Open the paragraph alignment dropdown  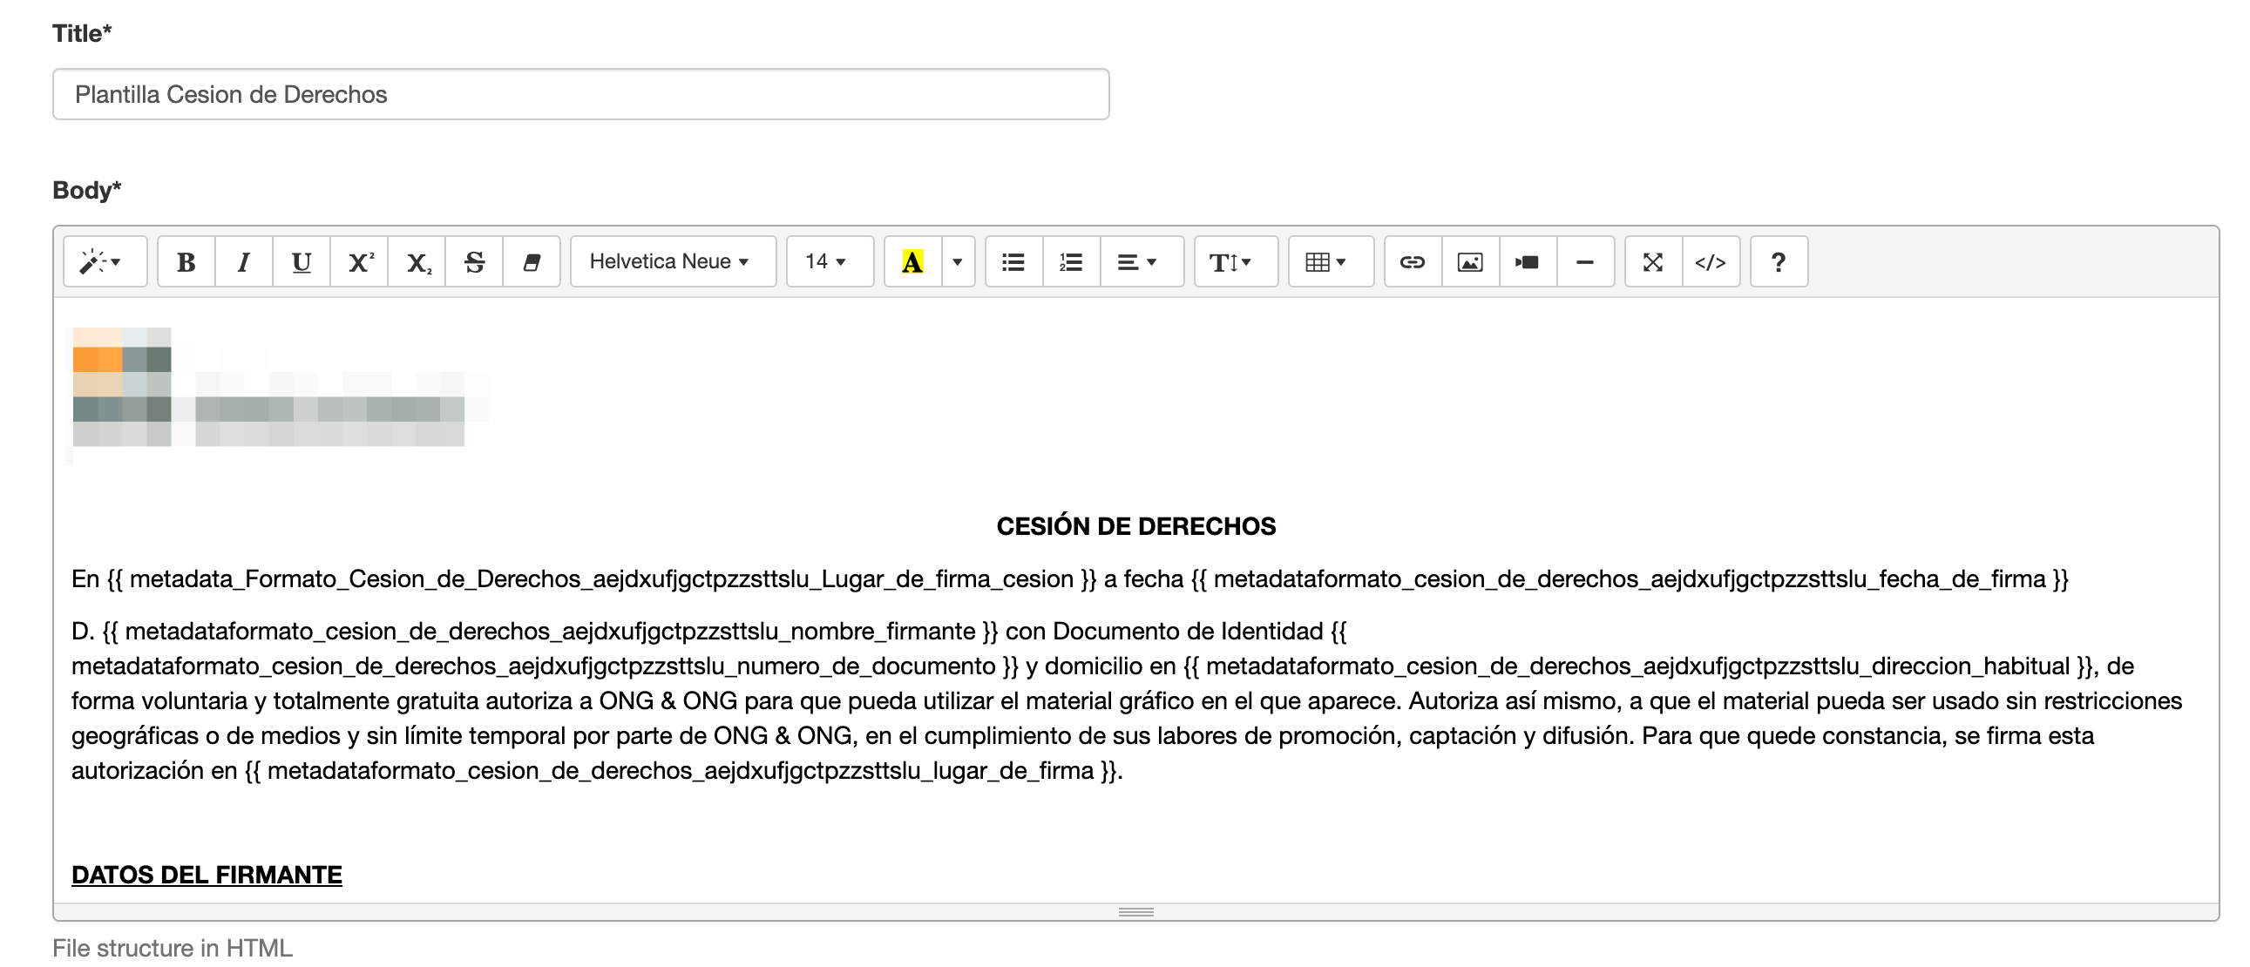(x=1137, y=261)
